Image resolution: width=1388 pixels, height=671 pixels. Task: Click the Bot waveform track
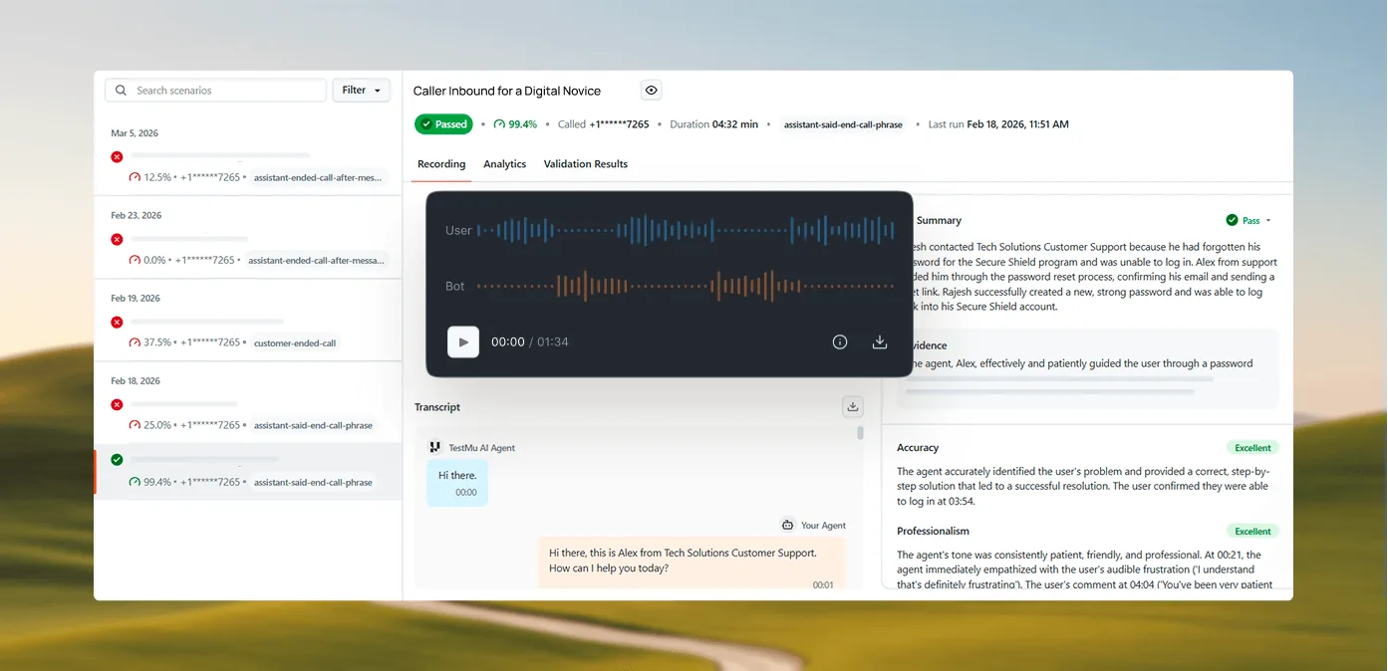(x=686, y=286)
